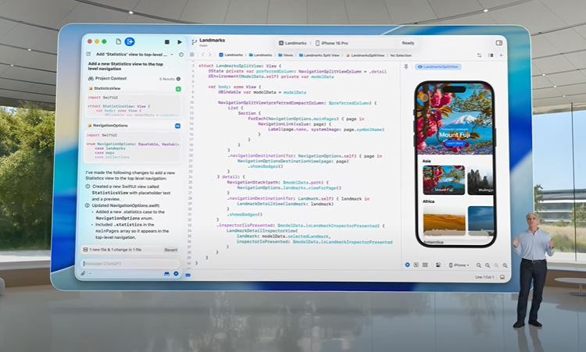Image resolution: width=586 pixels, height=352 pixels.
Task: Open the iPhone preview device dropdown
Action: coord(459,265)
